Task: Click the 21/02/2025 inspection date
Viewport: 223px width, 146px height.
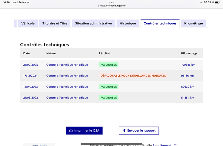Action: pos(30,65)
